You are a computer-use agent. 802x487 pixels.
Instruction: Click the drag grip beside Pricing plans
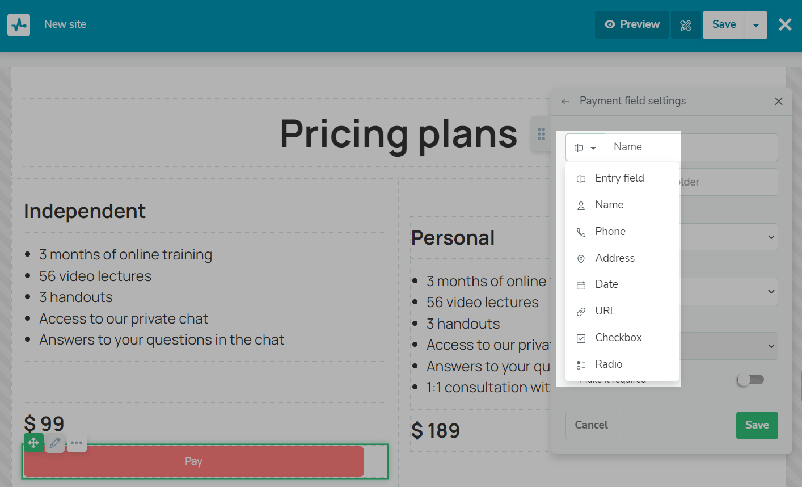(541, 134)
